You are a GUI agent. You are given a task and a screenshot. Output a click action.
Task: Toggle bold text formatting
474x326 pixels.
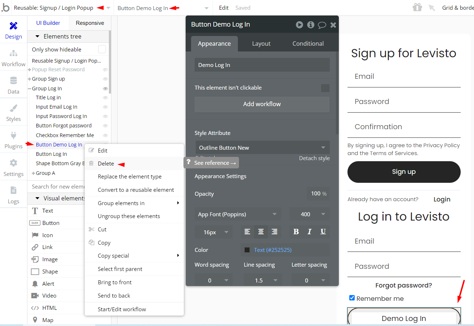coord(296,232)
